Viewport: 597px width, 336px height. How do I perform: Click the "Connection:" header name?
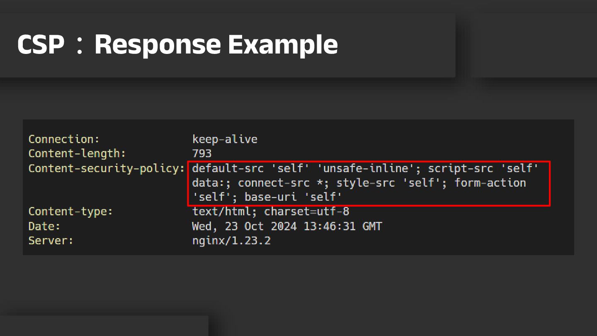click(x=64, y=139)
